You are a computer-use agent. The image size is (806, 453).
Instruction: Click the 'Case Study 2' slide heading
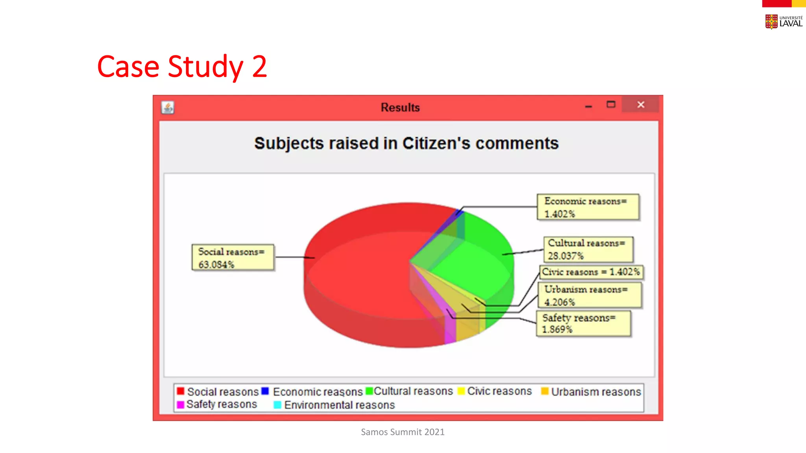[182, 66]
